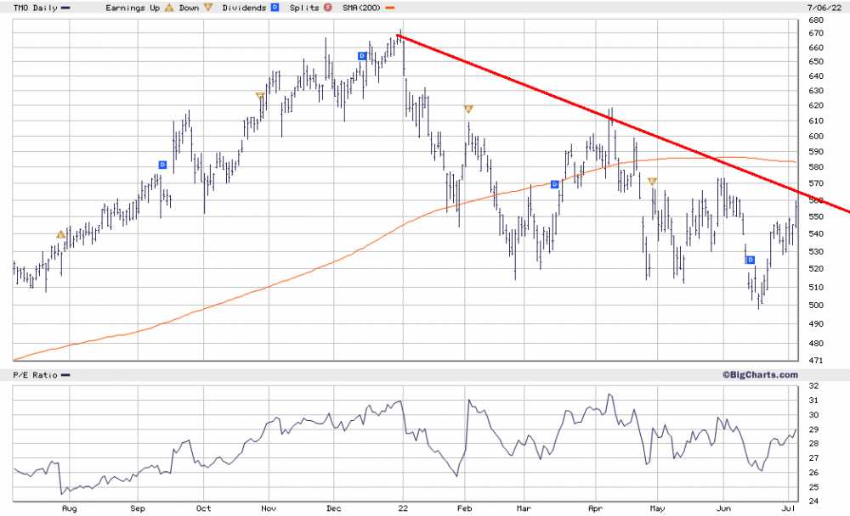The width and height of the screenshot is (850, 516).
Task: Click the 'Mar' month axis label
Action: (x=524, y=508)
